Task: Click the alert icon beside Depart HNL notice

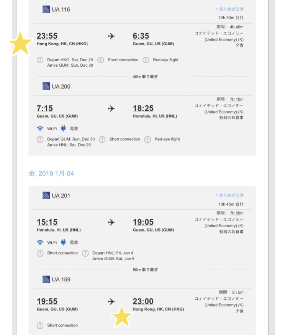Action: (85, 253)
